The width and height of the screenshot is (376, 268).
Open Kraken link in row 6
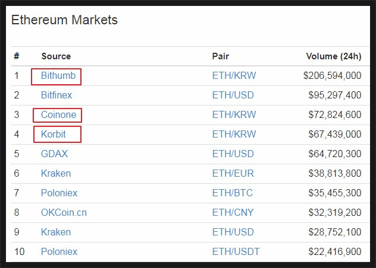point(56,174)
